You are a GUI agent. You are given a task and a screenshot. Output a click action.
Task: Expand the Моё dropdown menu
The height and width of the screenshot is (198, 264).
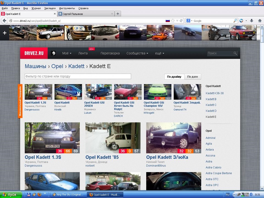(67, 53)
